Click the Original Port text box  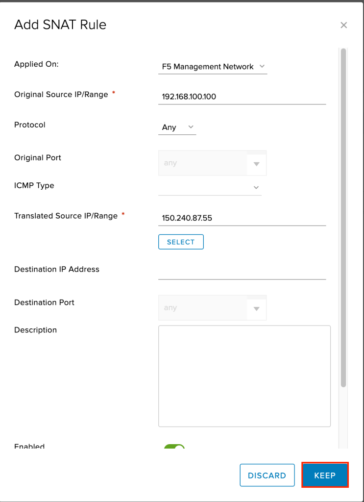click(x=202, y=163)
